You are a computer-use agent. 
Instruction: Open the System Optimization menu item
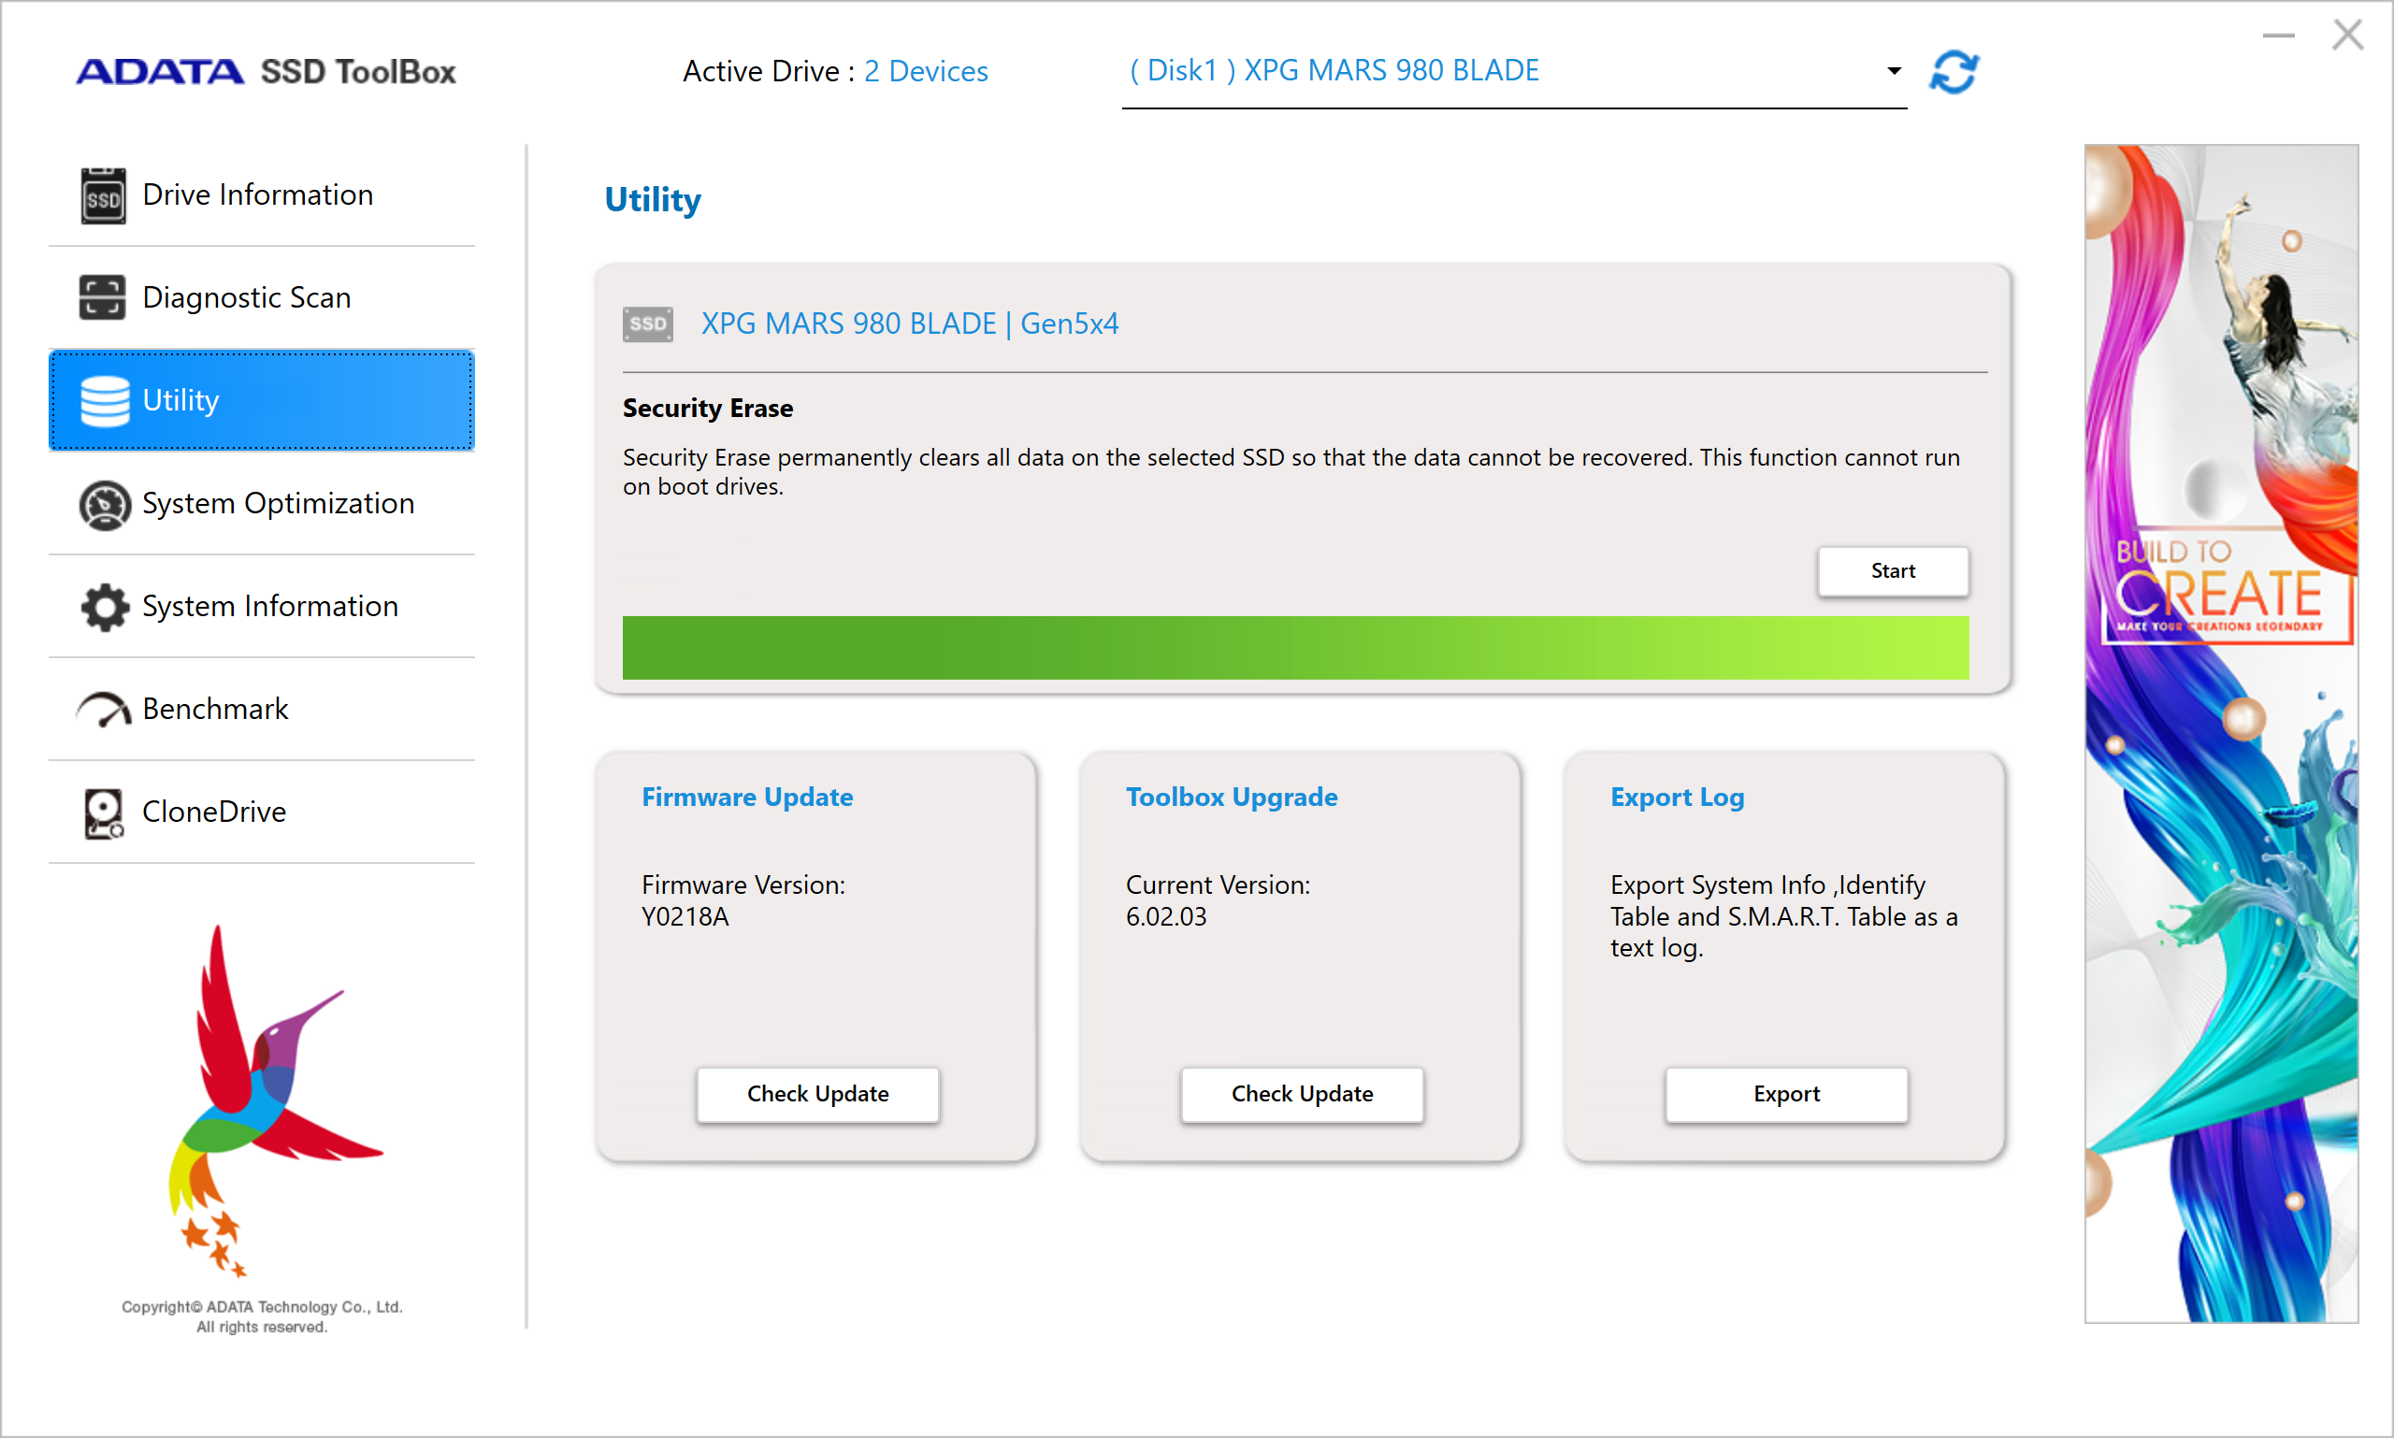[278, 504]
